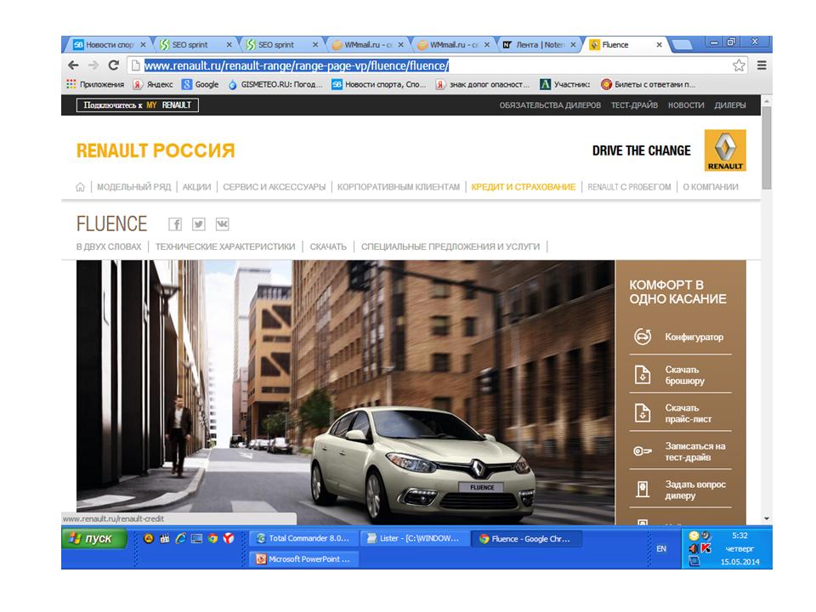Click the page vertical scrollbar thumb
The height and width of the screenshot is (612, 816).
766,148
